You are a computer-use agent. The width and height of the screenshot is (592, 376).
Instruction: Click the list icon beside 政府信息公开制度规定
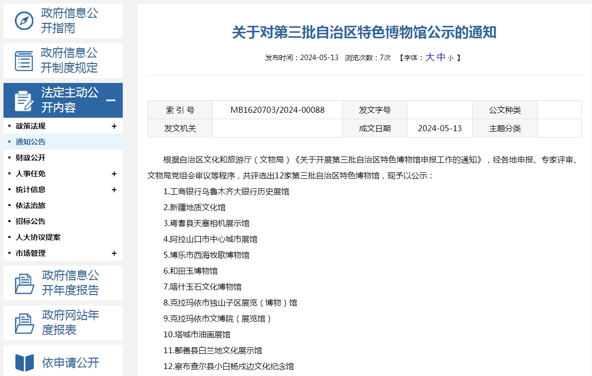pos(24,61)
